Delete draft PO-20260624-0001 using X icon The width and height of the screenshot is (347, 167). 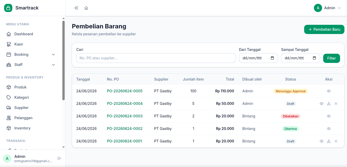pyautogui.click(x=336, y=141)
